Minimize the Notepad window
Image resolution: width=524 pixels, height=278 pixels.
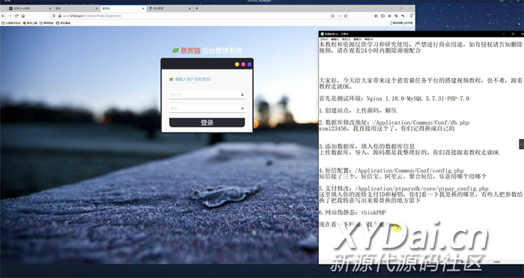[504, 34]
